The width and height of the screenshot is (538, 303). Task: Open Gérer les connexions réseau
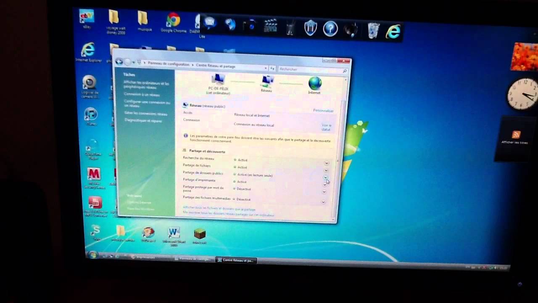coord(146,114)
